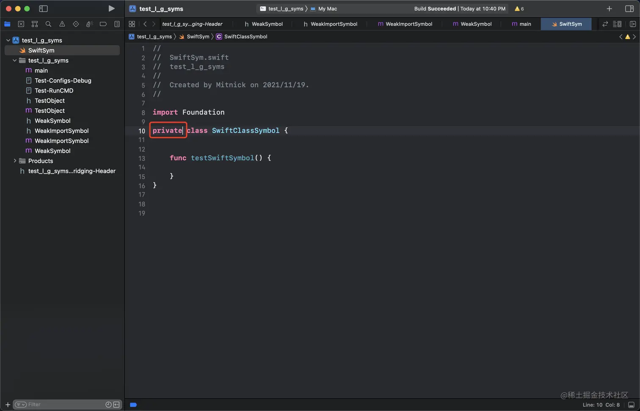Jump to the previous issue
This screenshot has height=411, width=640.
click(621, 37)
